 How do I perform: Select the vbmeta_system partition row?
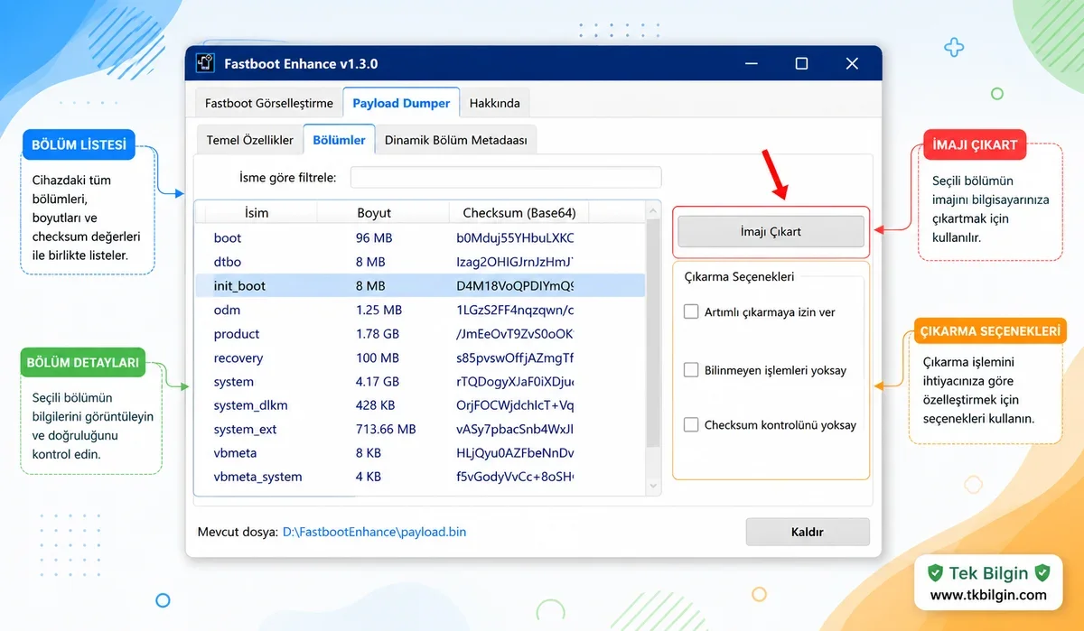click(x=420, y=477)
